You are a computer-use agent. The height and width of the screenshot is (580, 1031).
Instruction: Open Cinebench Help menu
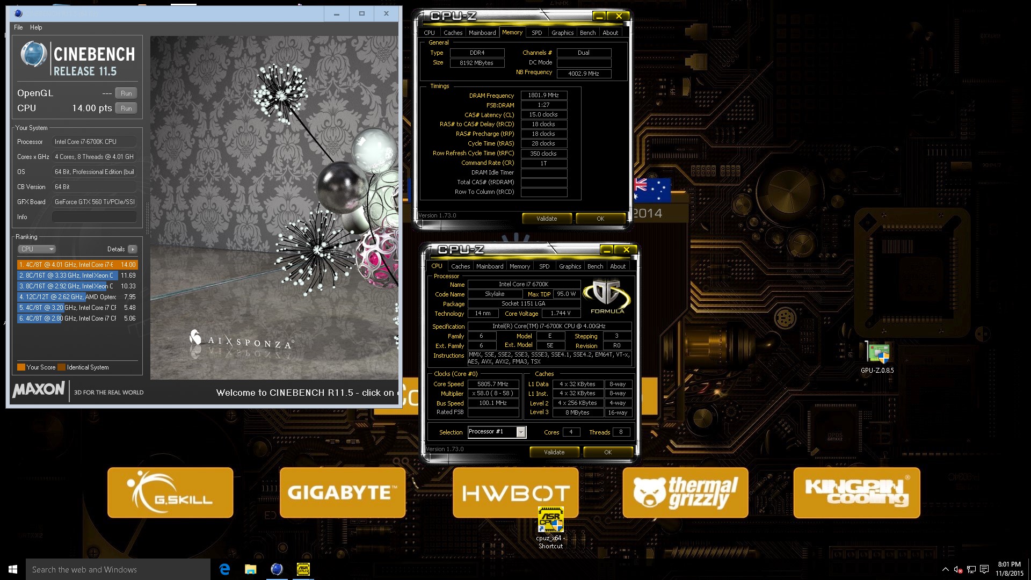pyautogui.click(x=36, y=27)
